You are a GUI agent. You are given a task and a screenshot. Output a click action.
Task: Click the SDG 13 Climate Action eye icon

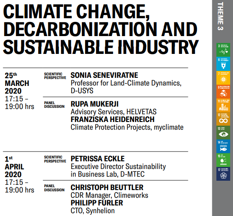click(223, 133)
